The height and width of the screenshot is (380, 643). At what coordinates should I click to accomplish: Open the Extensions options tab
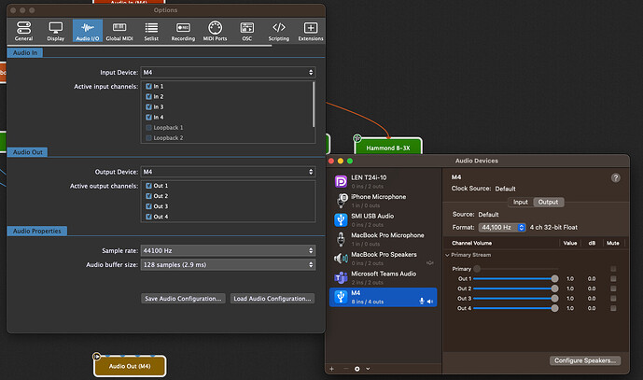point(311,31)
